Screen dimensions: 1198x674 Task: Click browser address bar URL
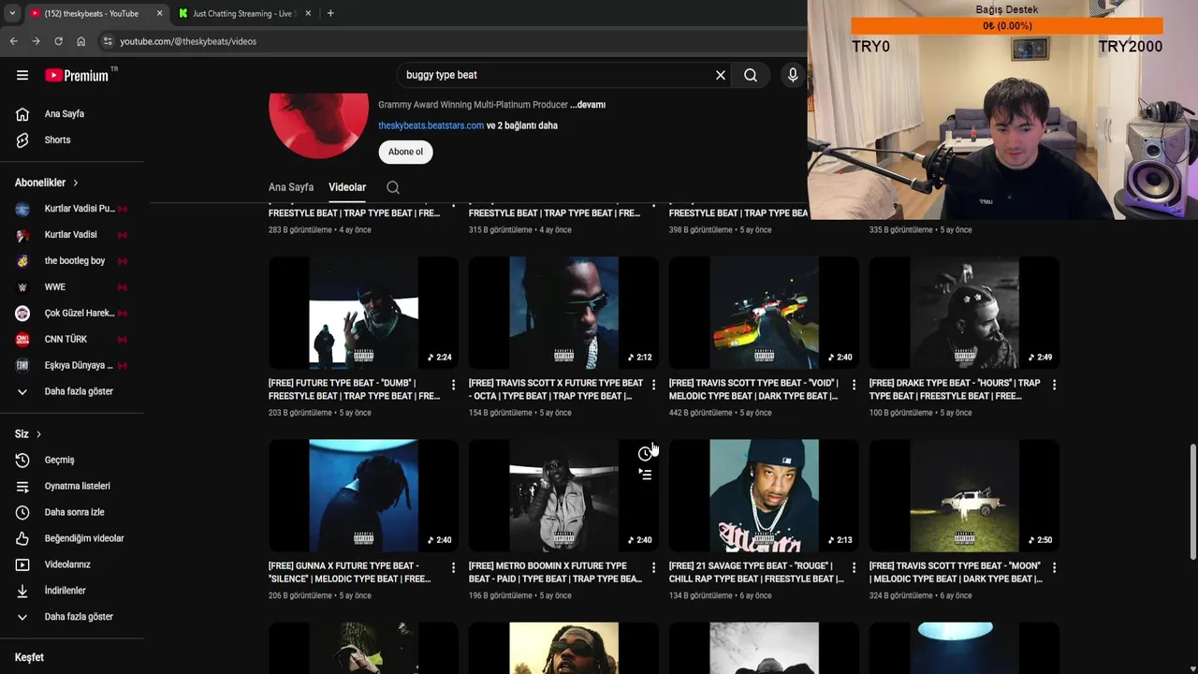(x=187, y=41)
